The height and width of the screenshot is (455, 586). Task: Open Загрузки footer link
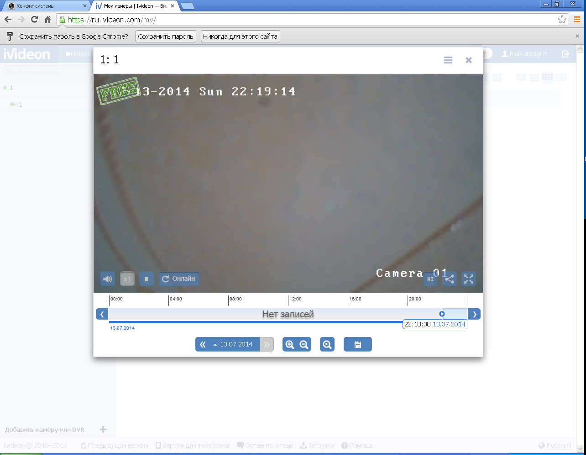click(x=317, y=445)
